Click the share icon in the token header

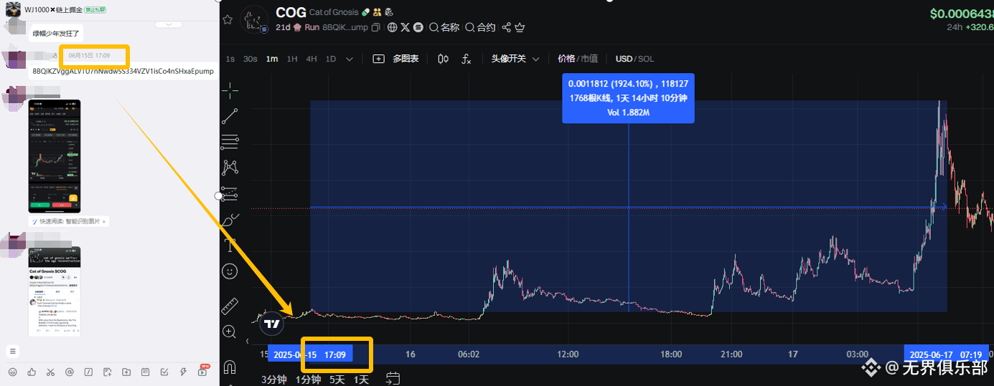point(507,27)
